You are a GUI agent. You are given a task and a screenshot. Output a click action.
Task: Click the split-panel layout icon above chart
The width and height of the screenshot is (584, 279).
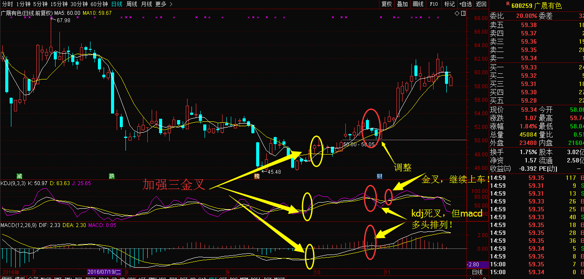pos(463,14)
